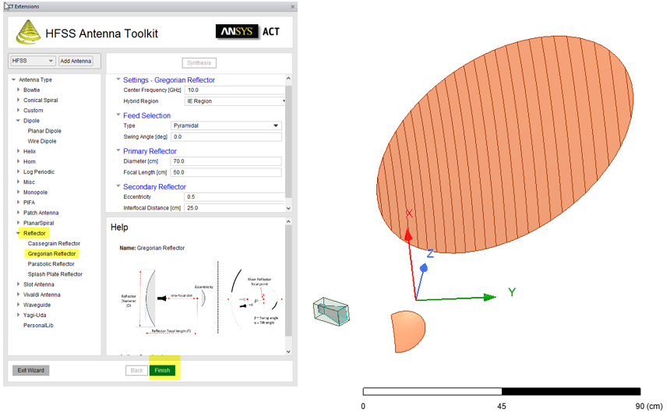670x413 pixels.
Task: Click the Synthesis button
Action: point(199,63)
